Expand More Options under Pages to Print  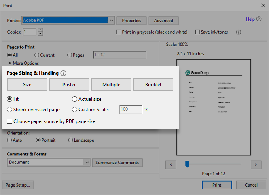point(10,63)
